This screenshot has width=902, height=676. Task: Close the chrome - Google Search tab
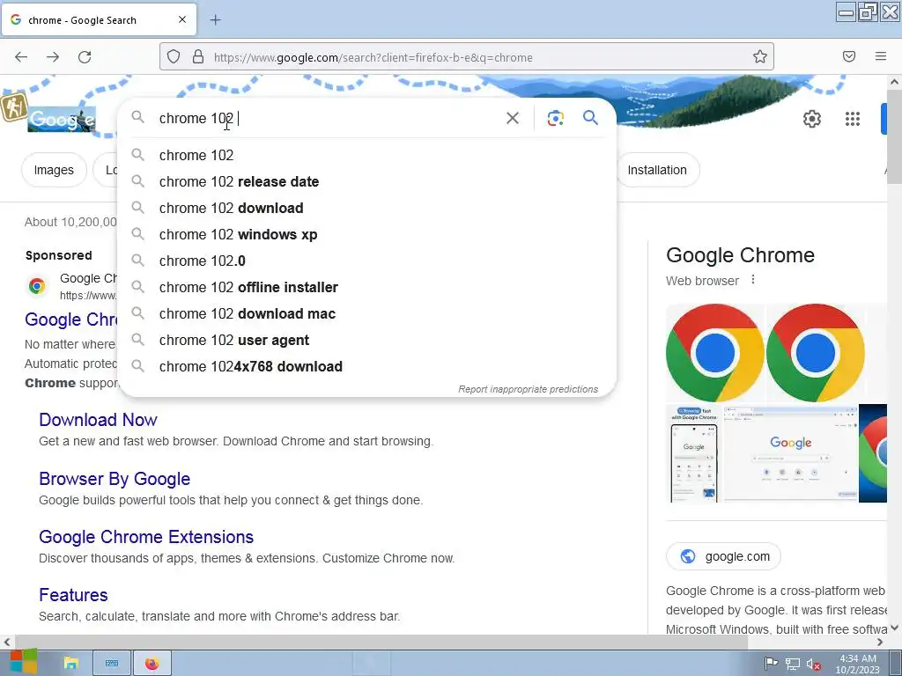click(x=182, y=19)
